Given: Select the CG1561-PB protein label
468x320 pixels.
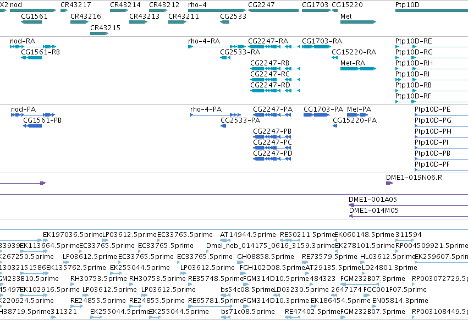Looking at the screenshot, I should point(42,120).
